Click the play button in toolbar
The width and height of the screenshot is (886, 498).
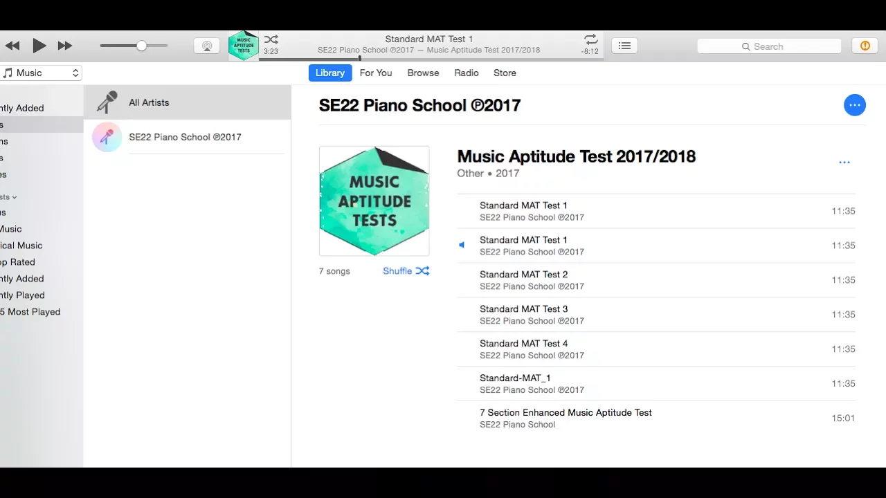click(39, 46)
